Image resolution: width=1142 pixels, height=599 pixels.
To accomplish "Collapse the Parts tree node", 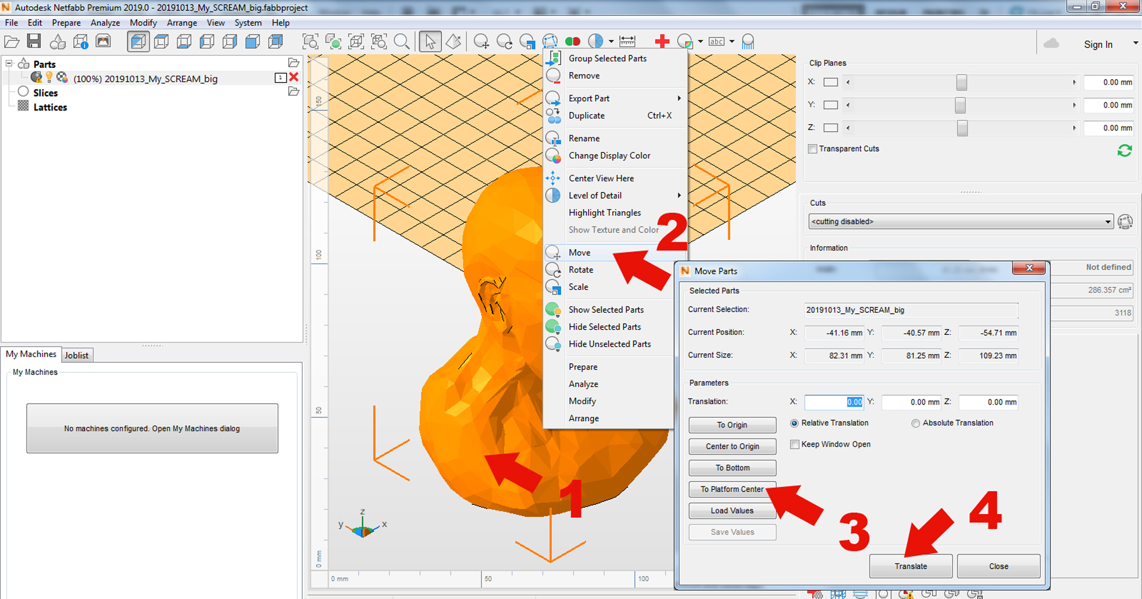I will (9, 62).
